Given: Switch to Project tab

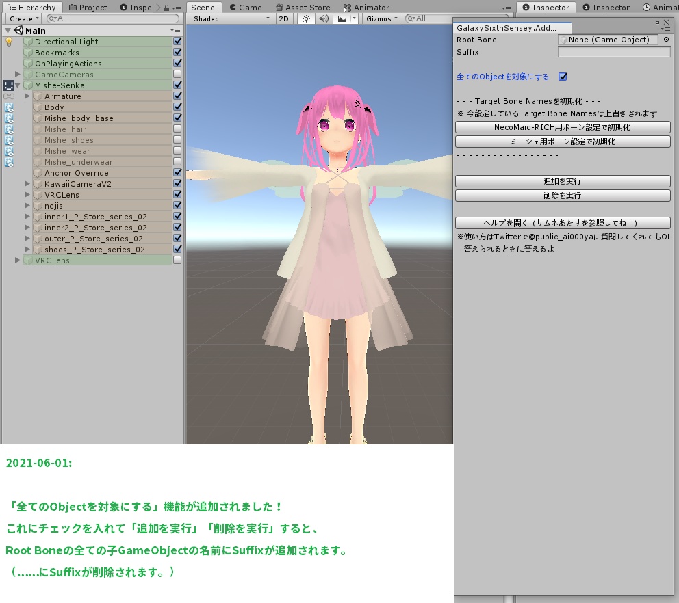Looking at the screenshot, I should click(88, 8).
